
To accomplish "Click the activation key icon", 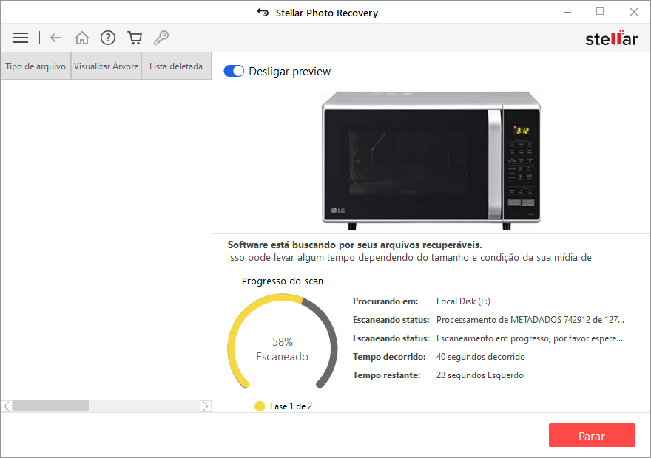I will point(161,38).
